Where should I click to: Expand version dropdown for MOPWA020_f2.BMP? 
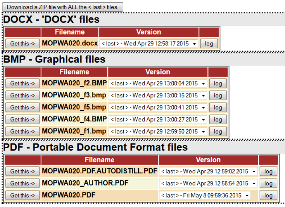coord(158,84)
